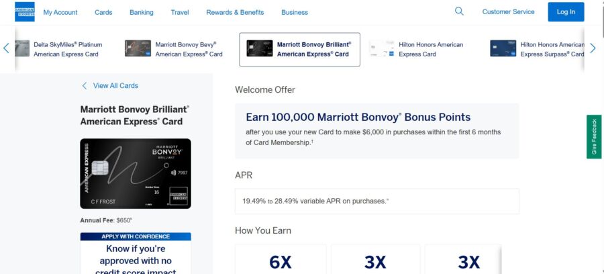Click the chevron beside View All Cards
The image size is (604, 274).
(x=85, y=85)
